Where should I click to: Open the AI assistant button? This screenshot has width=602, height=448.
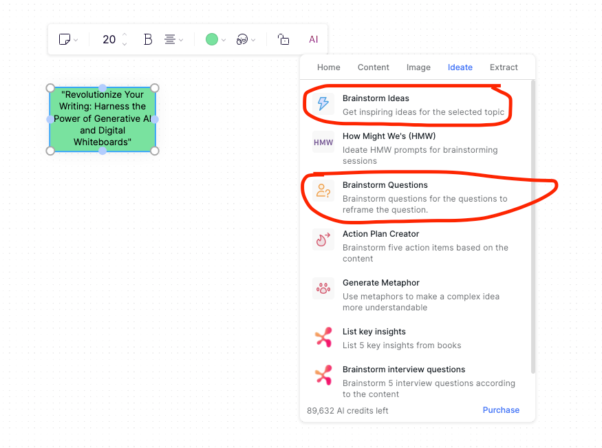click(x=313, y=39)
